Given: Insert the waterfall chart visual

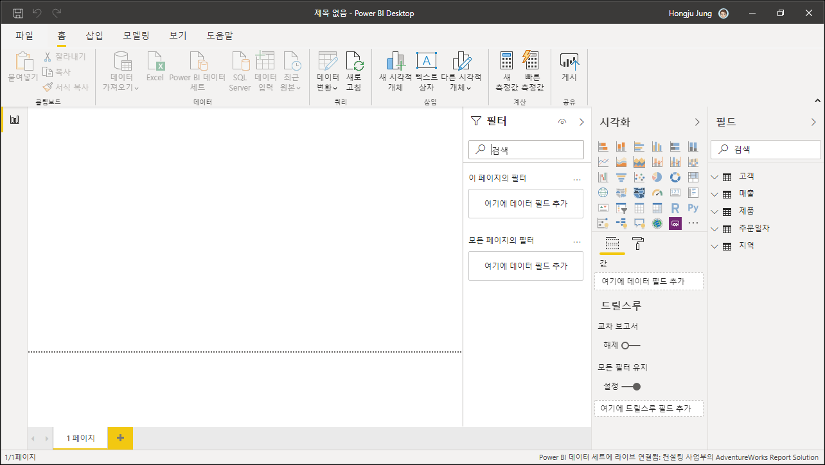Looking at the screenshot, I should (x=603, y=177).
